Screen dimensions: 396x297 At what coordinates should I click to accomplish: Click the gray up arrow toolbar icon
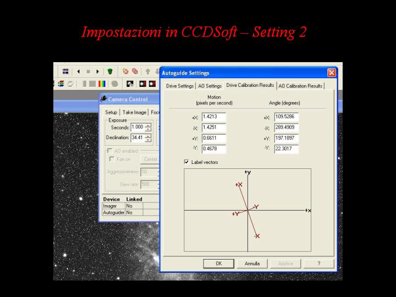148,71
